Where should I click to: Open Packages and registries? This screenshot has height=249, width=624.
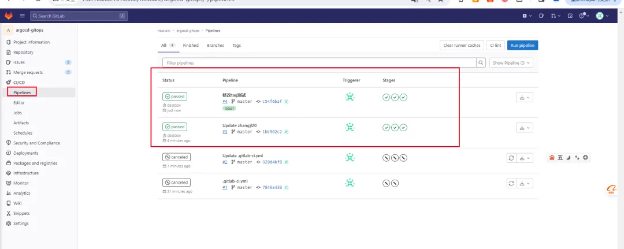pyautogui.click(x=35, y=163)
